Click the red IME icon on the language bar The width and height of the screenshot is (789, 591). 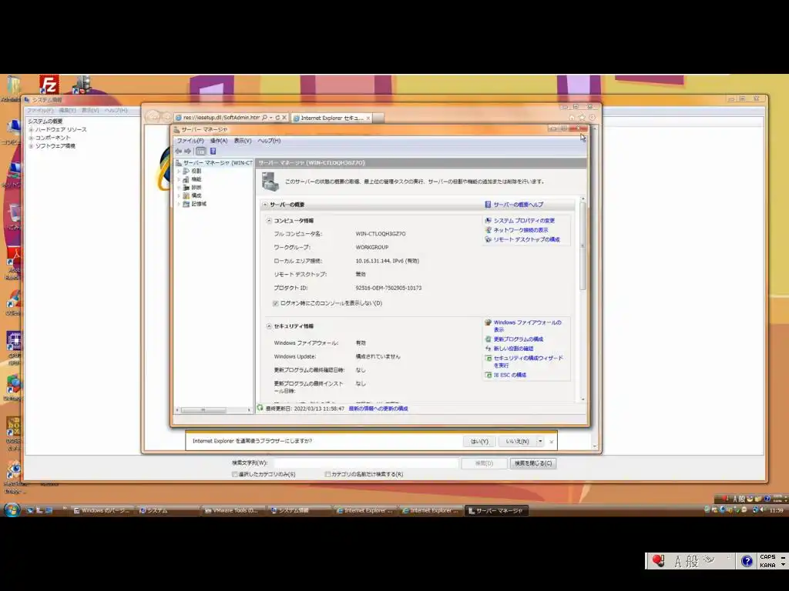[658, 560]
